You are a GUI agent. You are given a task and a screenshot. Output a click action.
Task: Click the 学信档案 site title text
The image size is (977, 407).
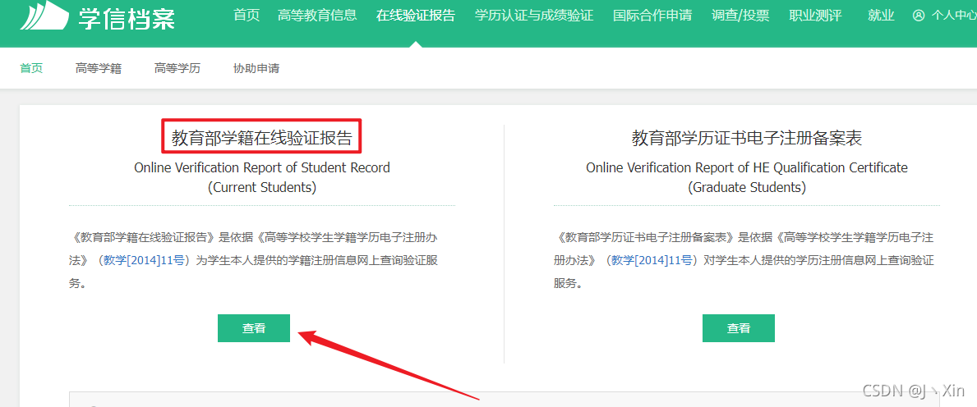(x=127, y=19)
